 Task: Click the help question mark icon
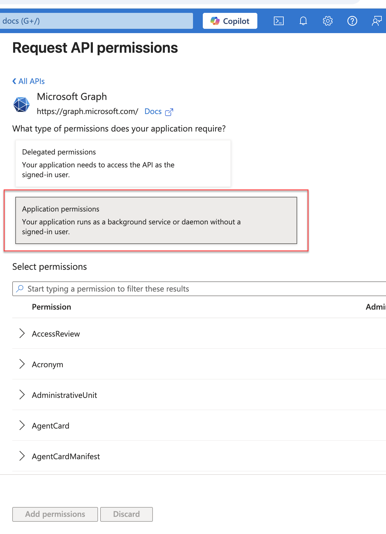coord(352,21)
